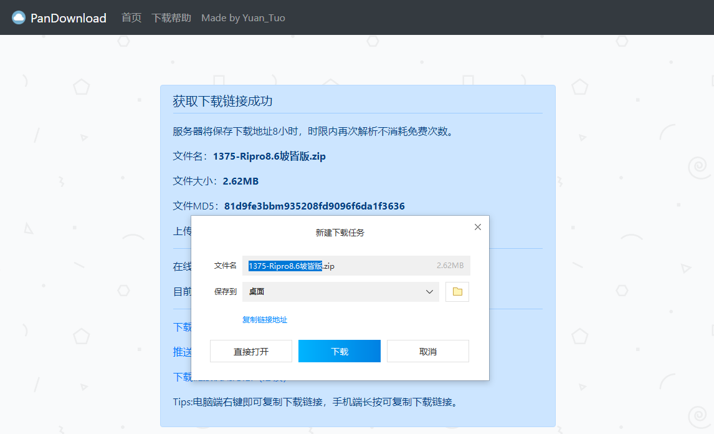
Task: Click the 复制链接地址 link
Action: pos(265,319)
